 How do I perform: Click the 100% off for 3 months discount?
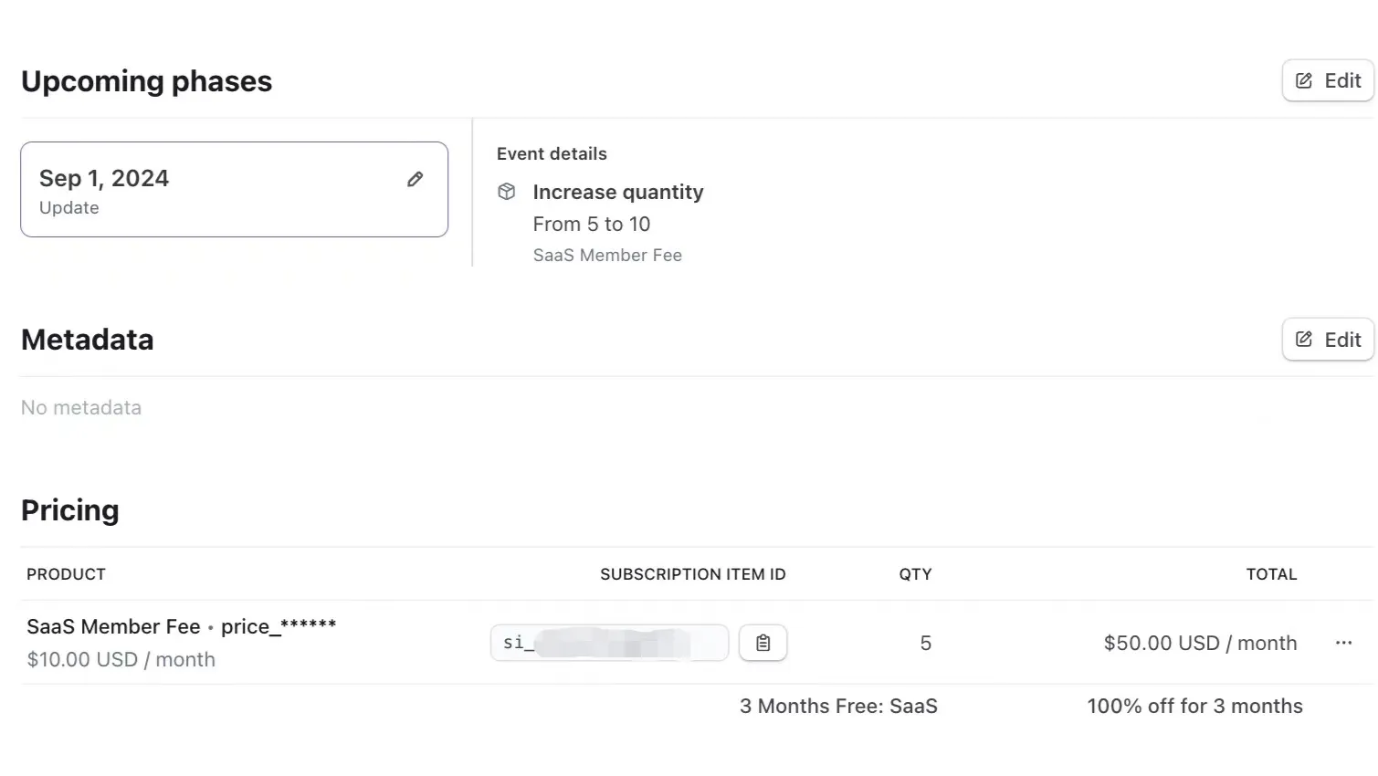click(x=1194, y=706)
